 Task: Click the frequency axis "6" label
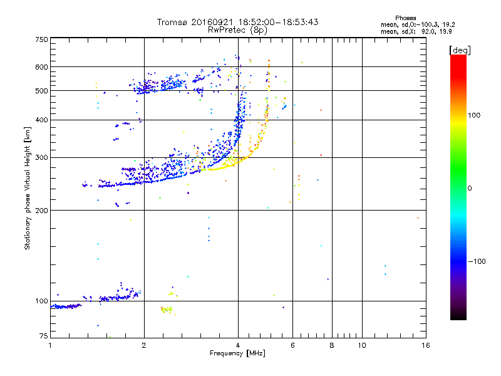coord(292,345)
